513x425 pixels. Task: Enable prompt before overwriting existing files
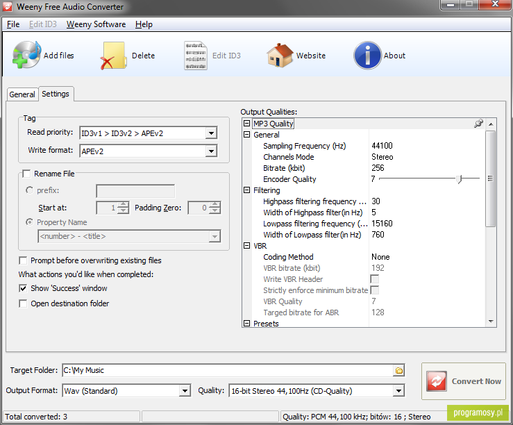pos(23,260)
